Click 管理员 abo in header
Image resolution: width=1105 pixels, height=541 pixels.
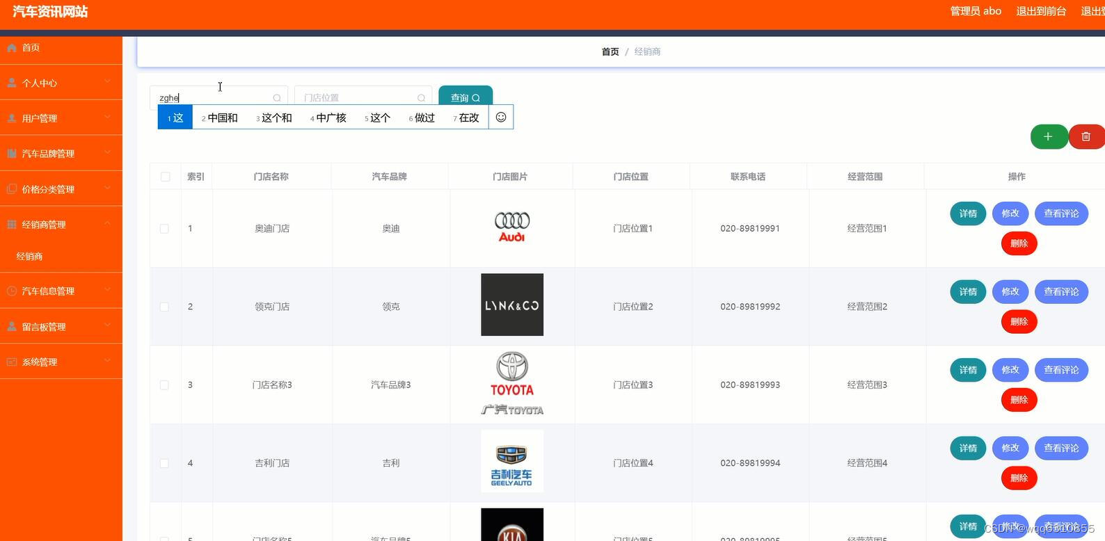click(x=976, y=11)
